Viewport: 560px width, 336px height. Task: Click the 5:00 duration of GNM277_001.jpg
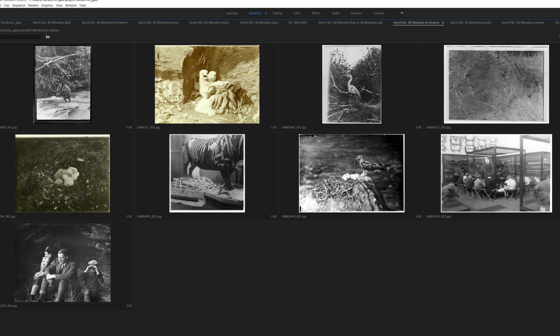tap(273, 127)
